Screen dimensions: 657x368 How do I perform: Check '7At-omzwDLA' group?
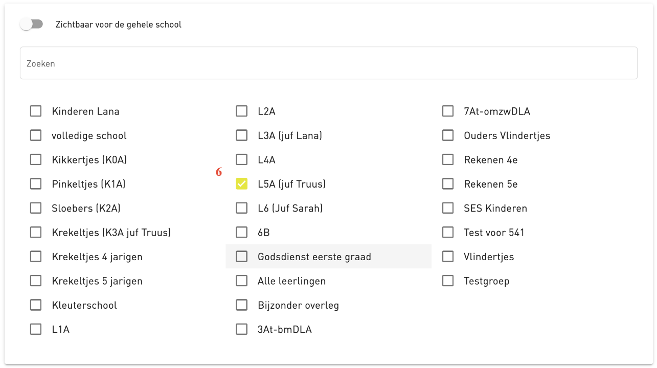click(448, 111)
